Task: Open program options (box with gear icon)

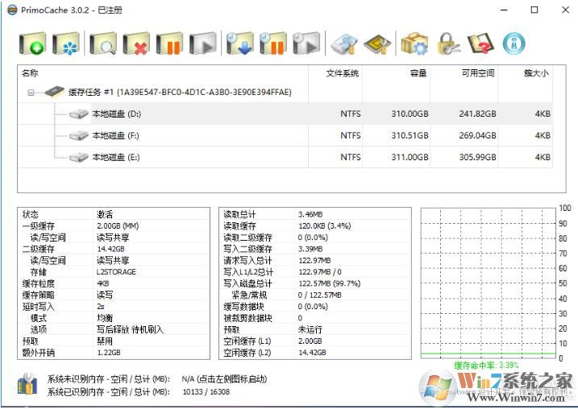Action: click(x=414, y=43)
